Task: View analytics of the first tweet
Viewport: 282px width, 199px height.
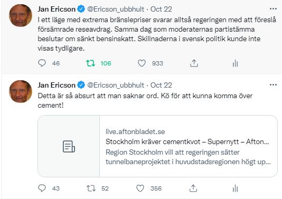Action: pos(235,63)
